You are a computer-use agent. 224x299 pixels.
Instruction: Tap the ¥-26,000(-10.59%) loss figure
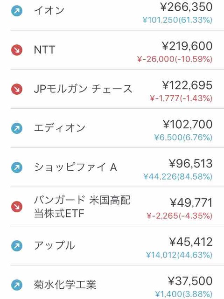[175, 59]
